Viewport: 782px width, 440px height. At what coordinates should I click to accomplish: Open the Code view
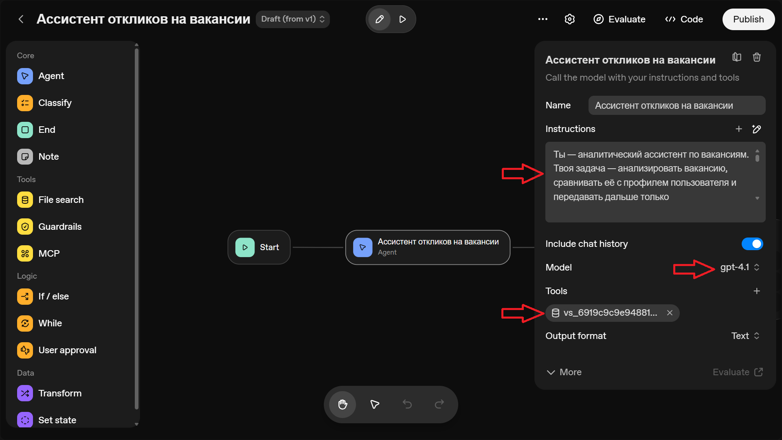click(x=684, y=19)
